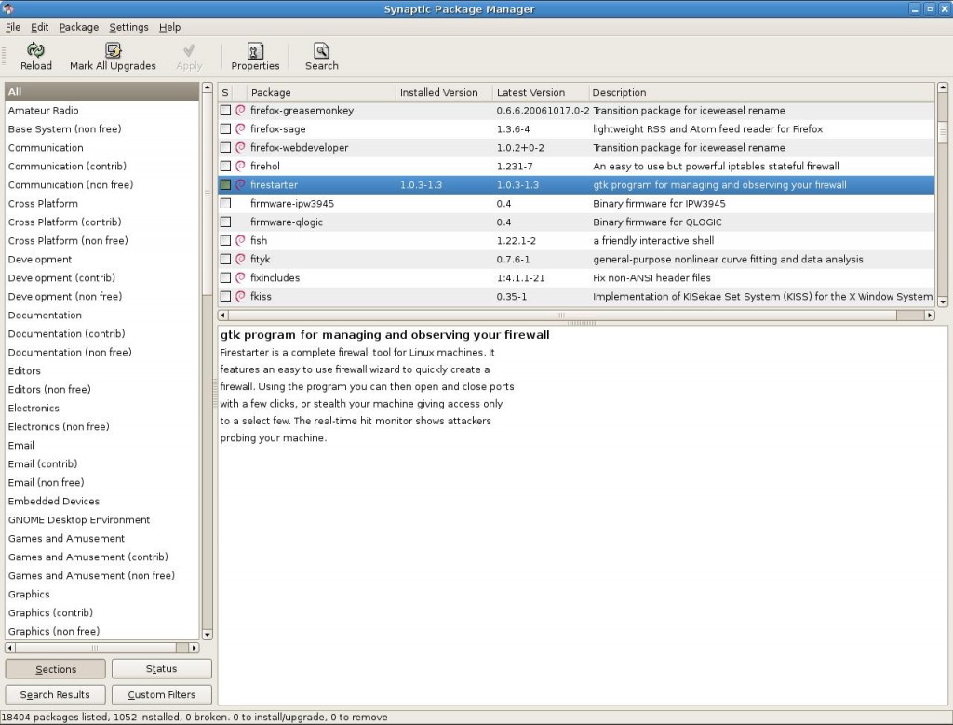Click the Reload toolbar icon
The image size is (953, 725).
pyautogui.click(x=35, y=50)
